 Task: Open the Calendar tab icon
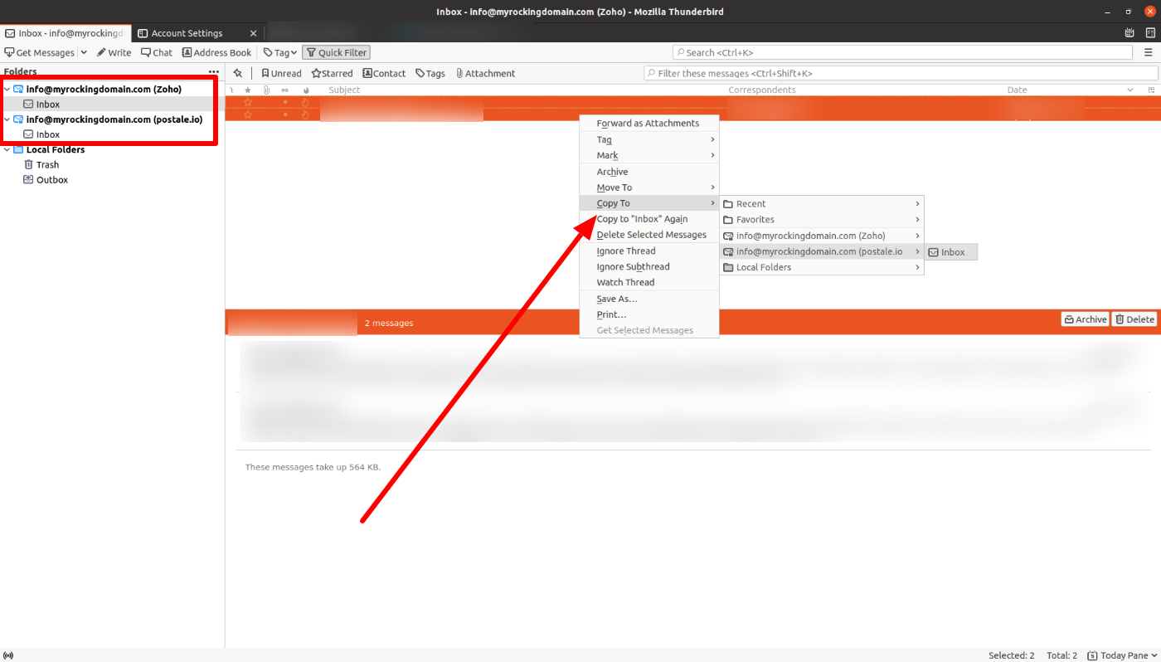[1129, 33]
